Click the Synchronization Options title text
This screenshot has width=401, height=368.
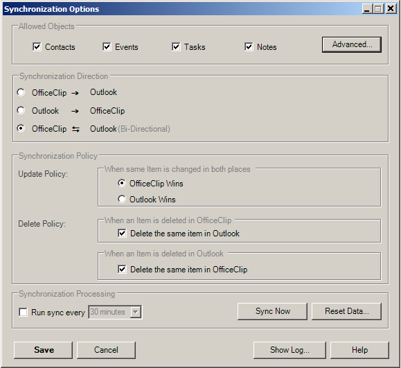51,9
